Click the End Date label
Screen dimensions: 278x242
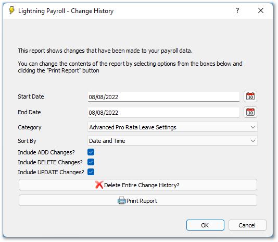pos(29,112)
